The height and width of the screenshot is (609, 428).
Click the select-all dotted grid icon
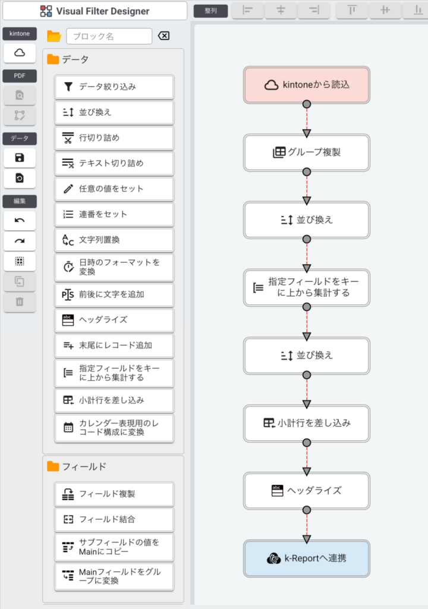[20, 261]
